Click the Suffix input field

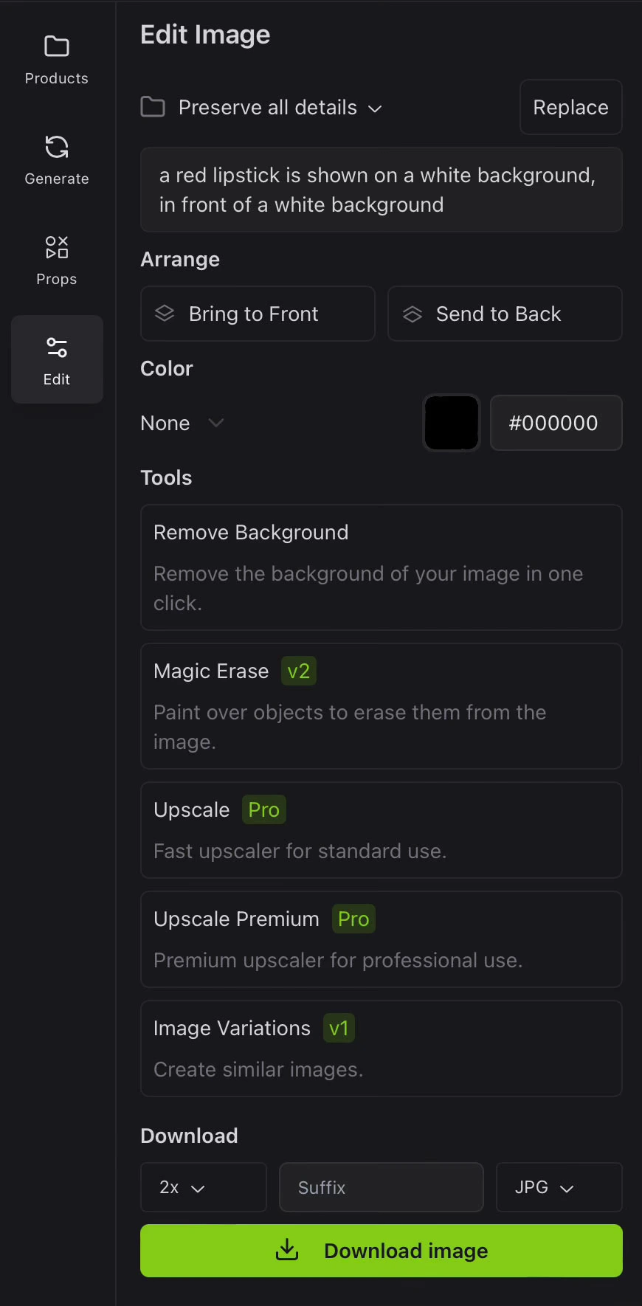point(382,1187)
